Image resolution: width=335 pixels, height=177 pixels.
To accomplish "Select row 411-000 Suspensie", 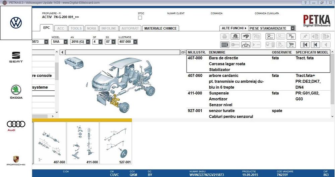I will point(258,99).
